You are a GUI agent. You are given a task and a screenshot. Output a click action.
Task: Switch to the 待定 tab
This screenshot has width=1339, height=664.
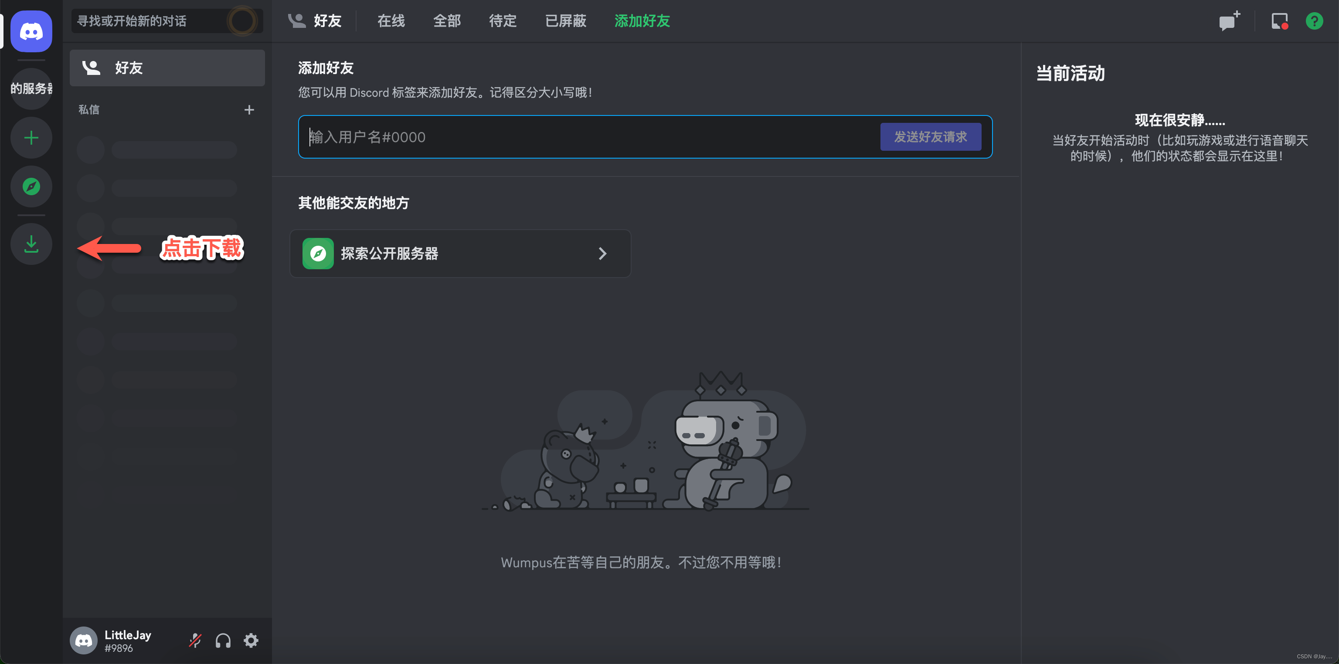coord(503,21)
